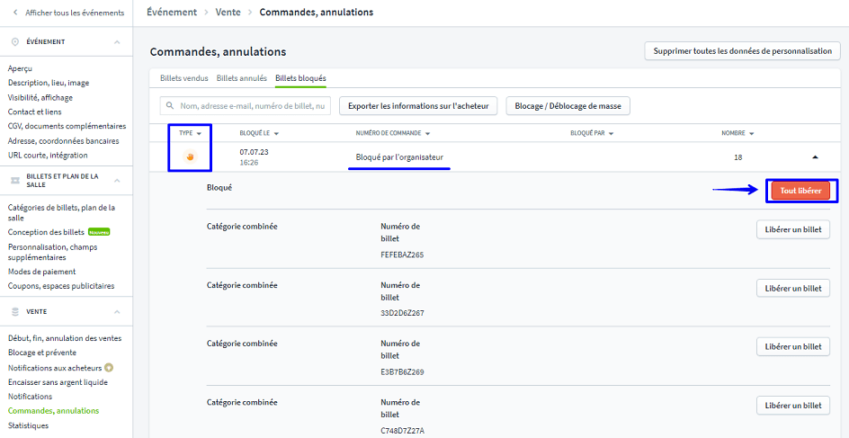
Task: Click the search magnifier icon
Action: pyautogui.click(x=169, y=106)
